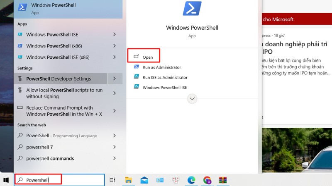Open the Windows Start menu button
332x186 pixels.
point(6,180)
